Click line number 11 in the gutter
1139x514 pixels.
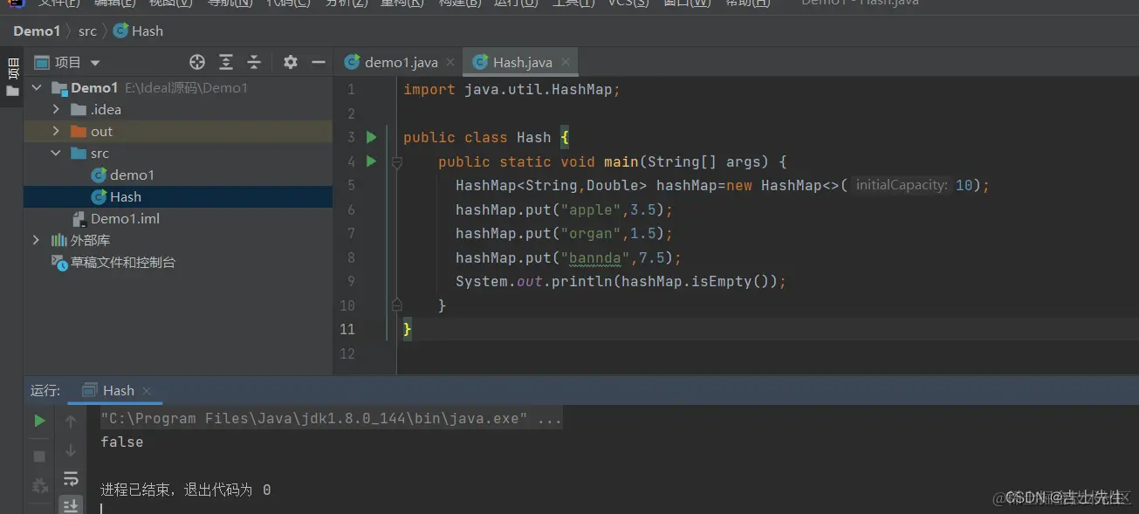point(347,329)
